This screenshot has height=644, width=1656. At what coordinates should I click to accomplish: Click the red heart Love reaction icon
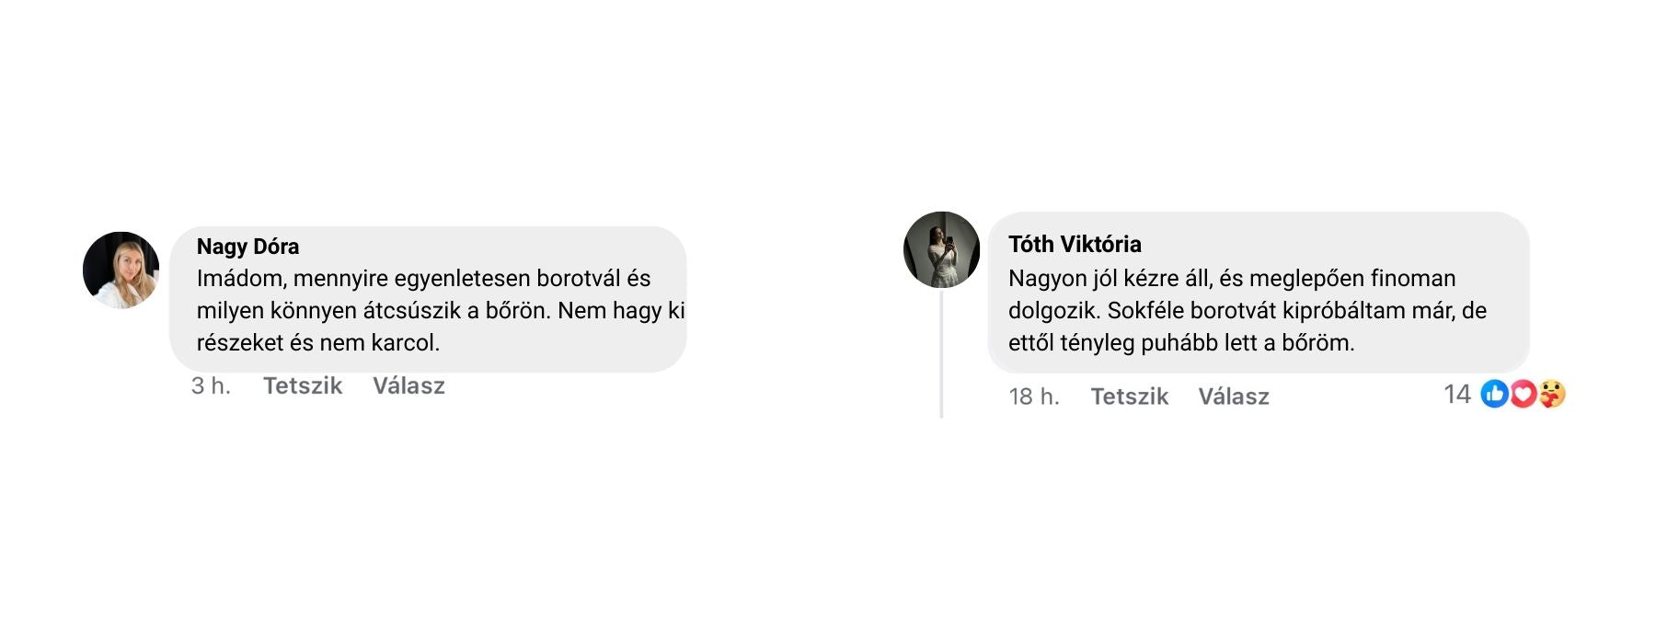pos(1523,395)
